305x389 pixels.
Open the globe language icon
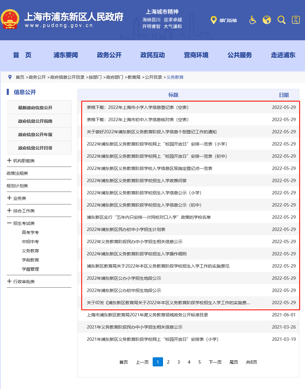(x=267, y=20)
